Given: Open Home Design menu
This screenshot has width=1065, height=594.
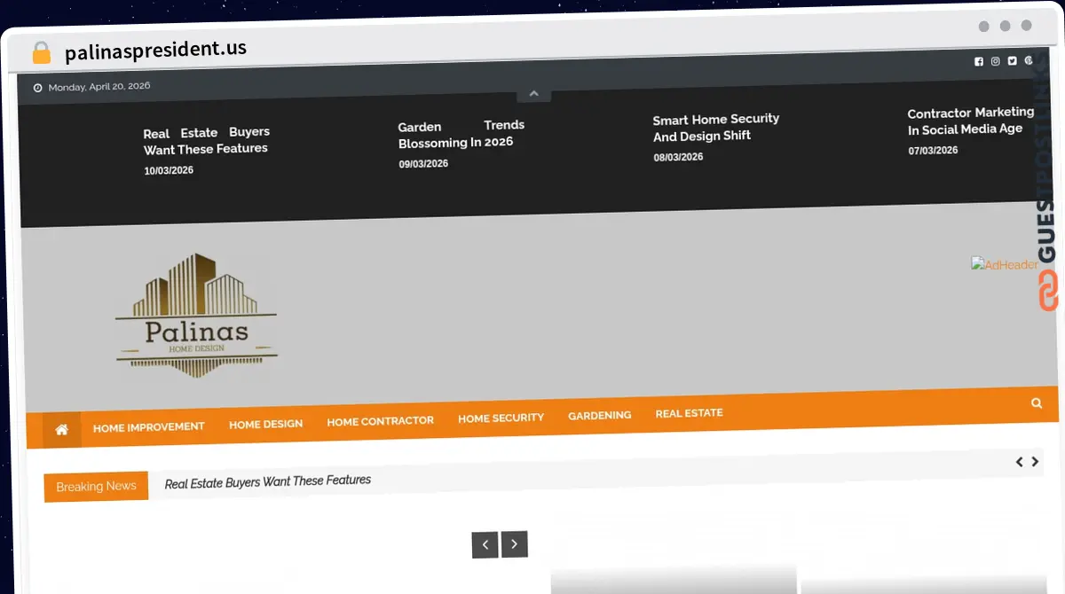Looking at the screenshot, I should 265,425.
